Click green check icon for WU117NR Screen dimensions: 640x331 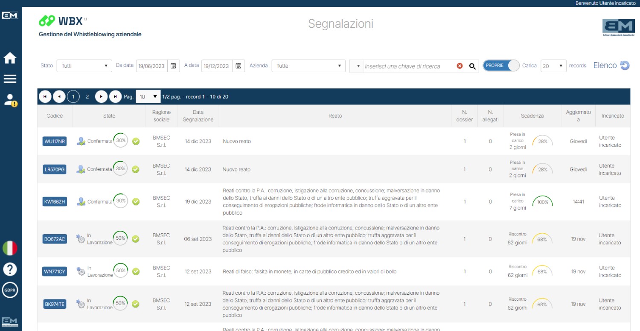(136, 141)
